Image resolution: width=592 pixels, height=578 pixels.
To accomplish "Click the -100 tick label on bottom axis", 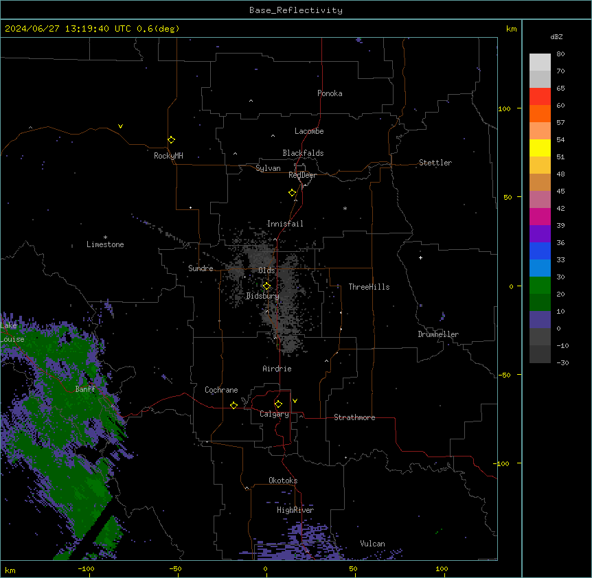I will click(x=87, y=568).
